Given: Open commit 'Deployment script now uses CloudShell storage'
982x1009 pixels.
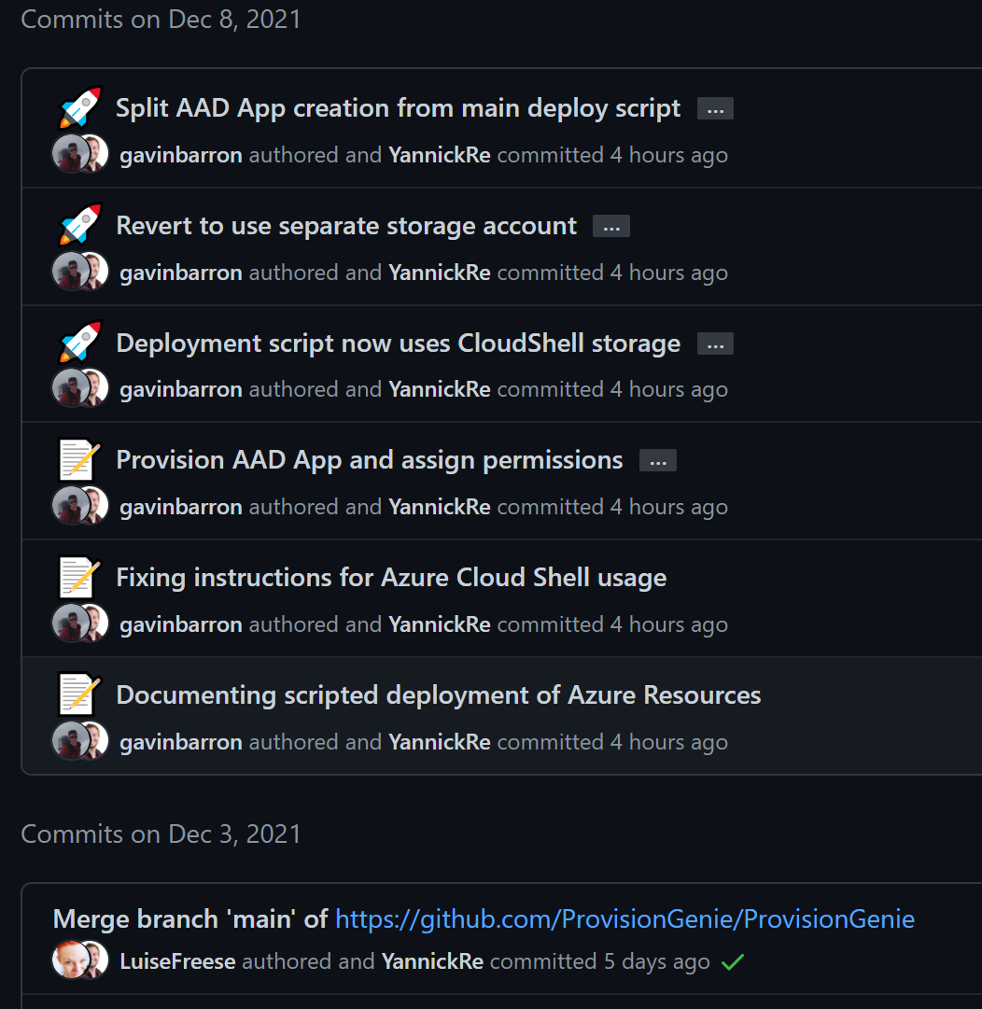Looking at the screenshot, I should tap(399, 343).
